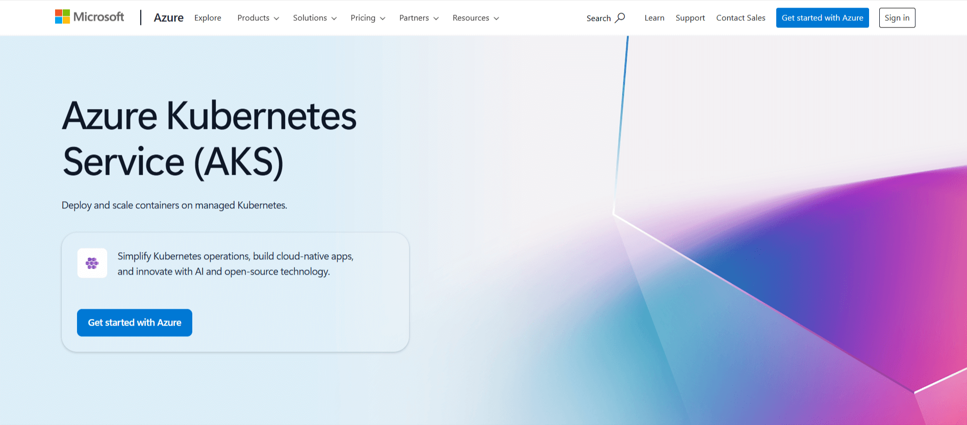Screen dimensions: 967x425
Task: Click the Microsoft logo
Action: click(x=89, y=17)
